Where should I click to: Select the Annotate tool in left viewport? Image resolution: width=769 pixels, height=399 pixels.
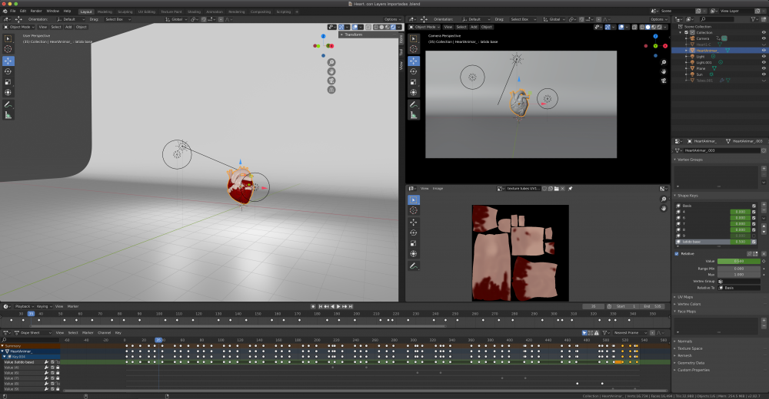(x=8, y=104)
